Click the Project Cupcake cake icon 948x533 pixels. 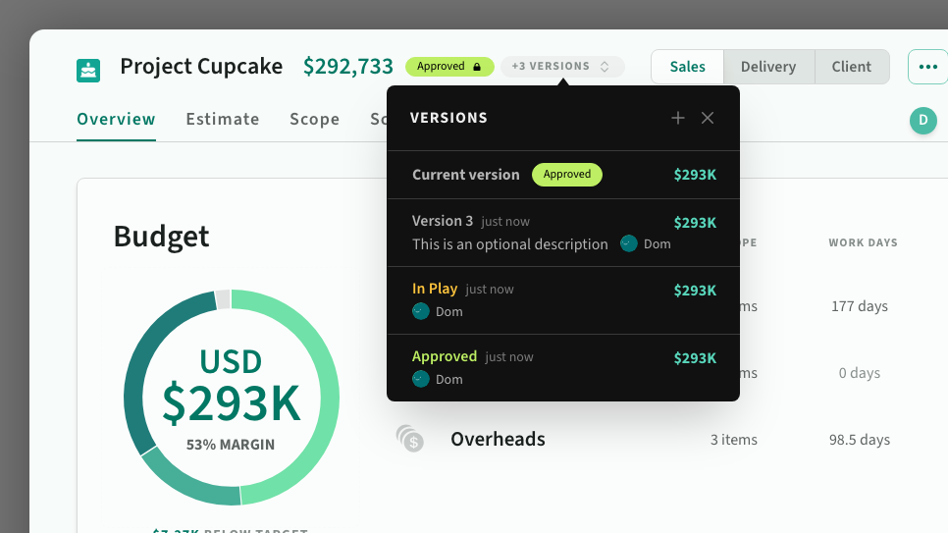88,70
